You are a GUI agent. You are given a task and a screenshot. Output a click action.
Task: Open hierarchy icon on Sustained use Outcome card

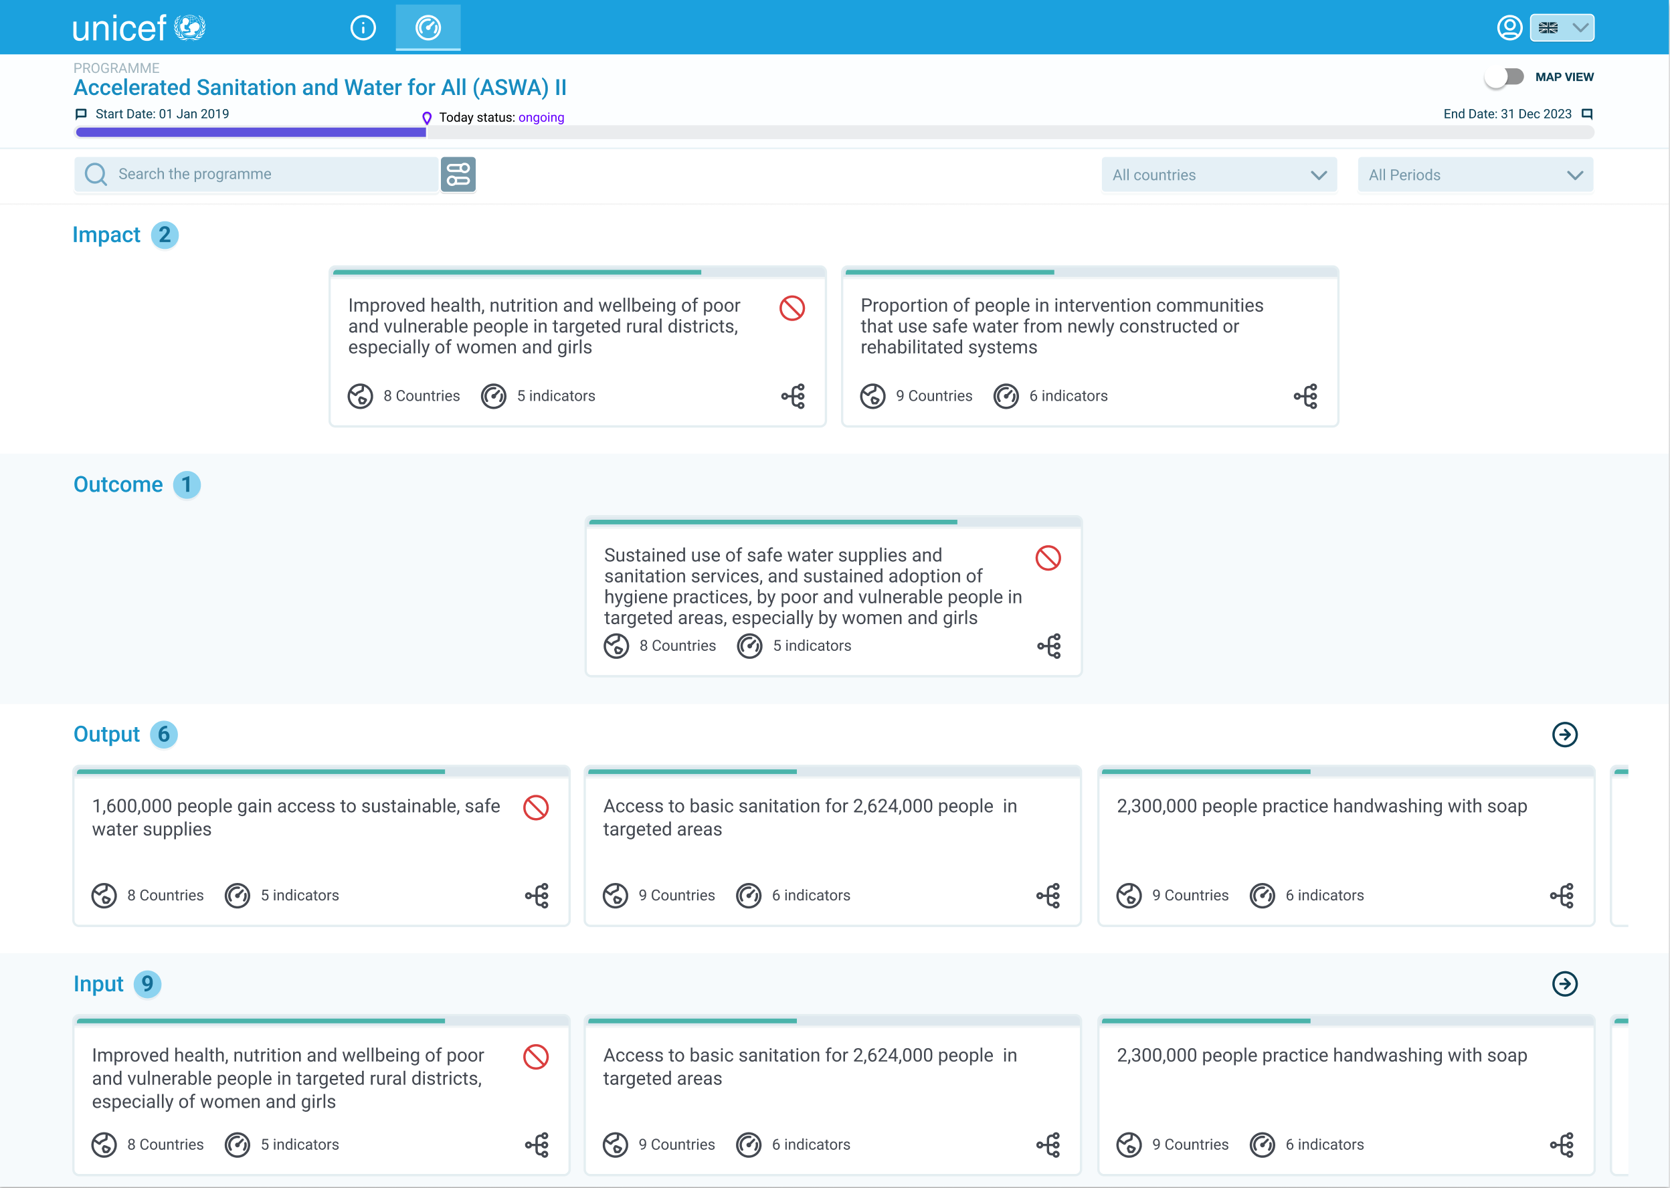tap(1049, 646)
